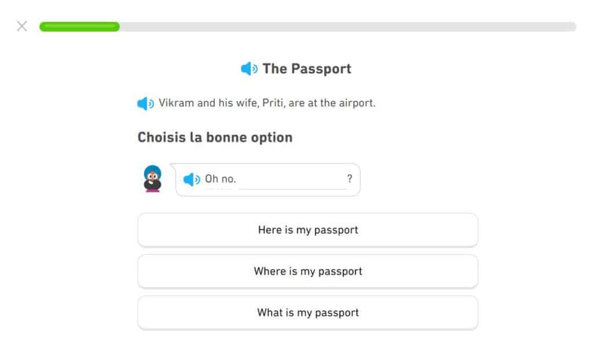Tap the "Oh no." text for a hint
Screen dimensions: 593x343
tap(220, 179)
